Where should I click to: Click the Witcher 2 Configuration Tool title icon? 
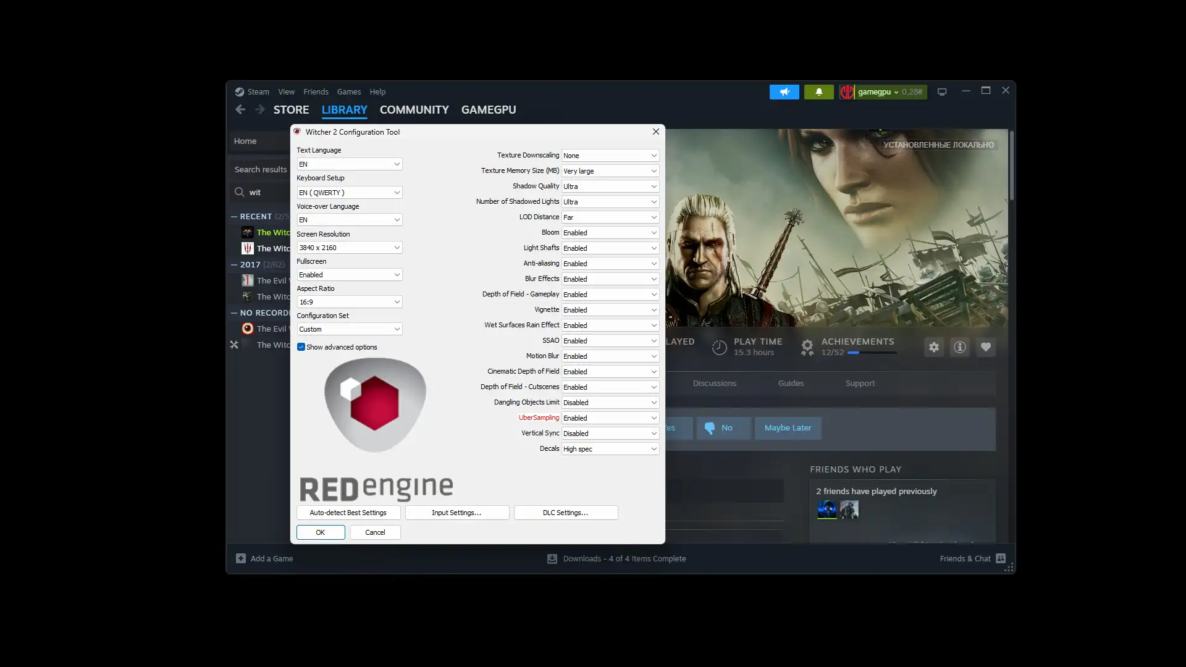point(297,132)
